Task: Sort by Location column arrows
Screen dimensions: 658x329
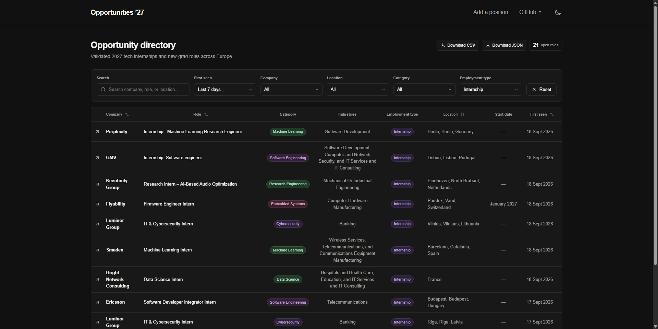Action: tap(462, 115)
